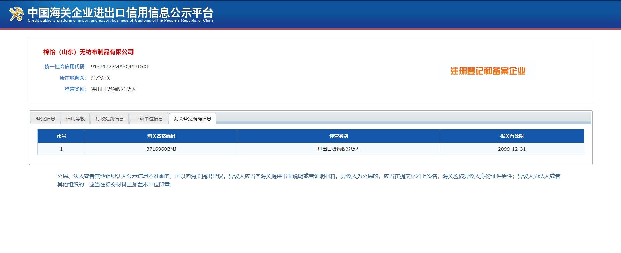
Task: Click the Chinese platform title in header
Action: point(120,12)
